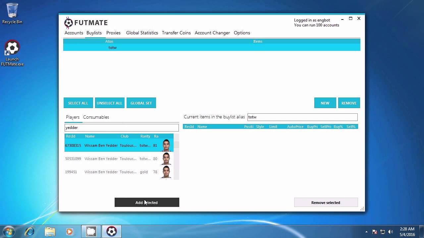Click the Alias column header
This screenshot has height=238, width=424.
click(109, 41)
